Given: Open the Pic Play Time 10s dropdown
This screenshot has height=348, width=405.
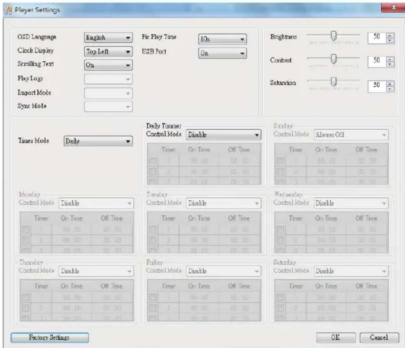Looking at the screenshot, I should [x=222, y=39].
